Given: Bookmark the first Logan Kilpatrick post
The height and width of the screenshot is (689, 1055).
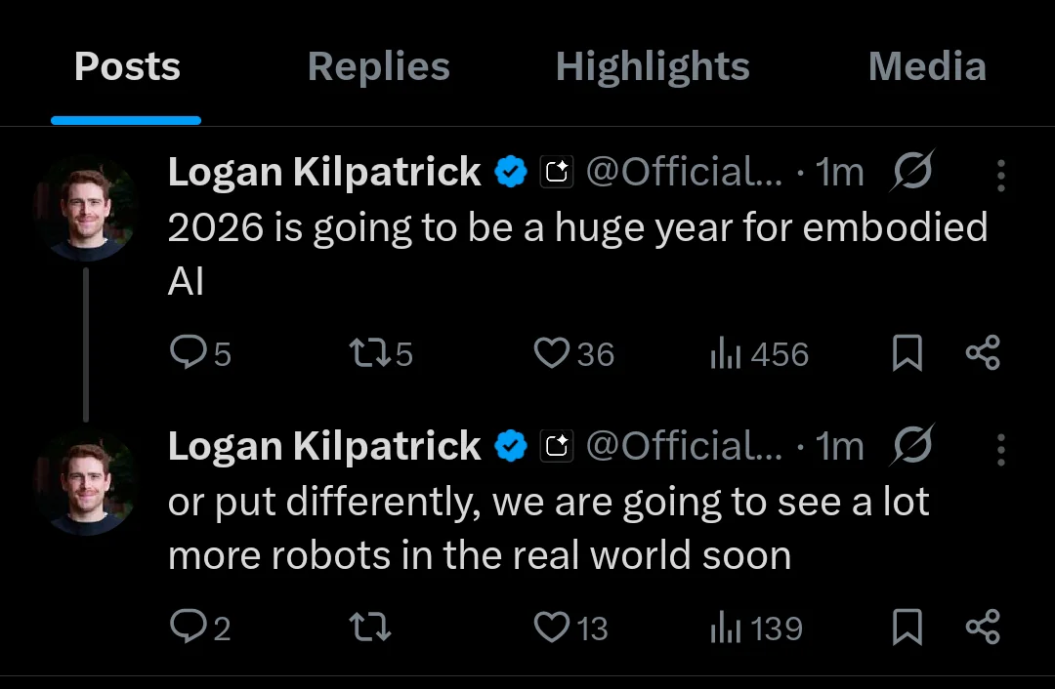Looking at the screenshot, I should coord(907,353).
